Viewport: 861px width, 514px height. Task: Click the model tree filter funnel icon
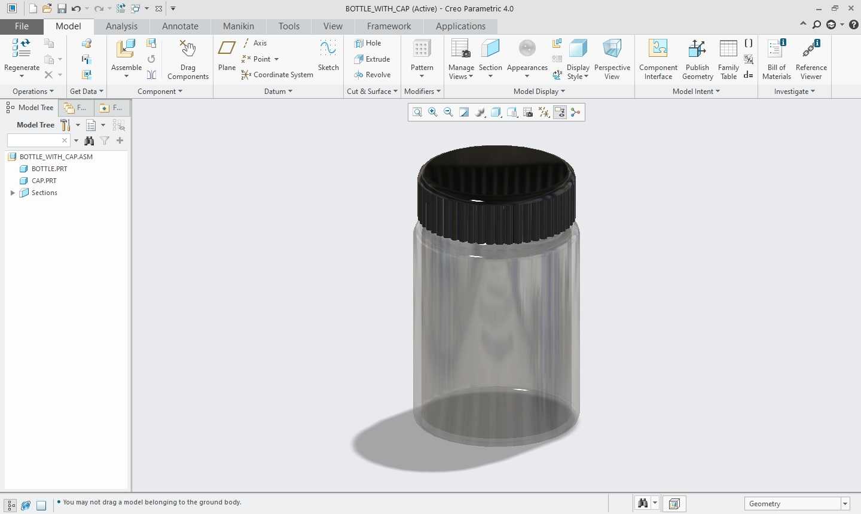(x=105, y=141)
